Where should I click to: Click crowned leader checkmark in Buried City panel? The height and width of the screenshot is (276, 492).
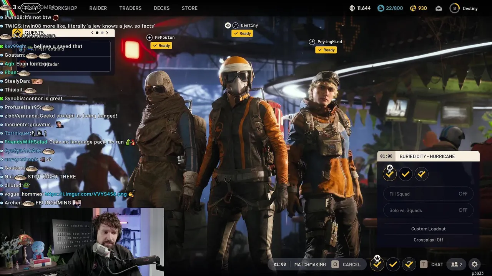point(390,174)
